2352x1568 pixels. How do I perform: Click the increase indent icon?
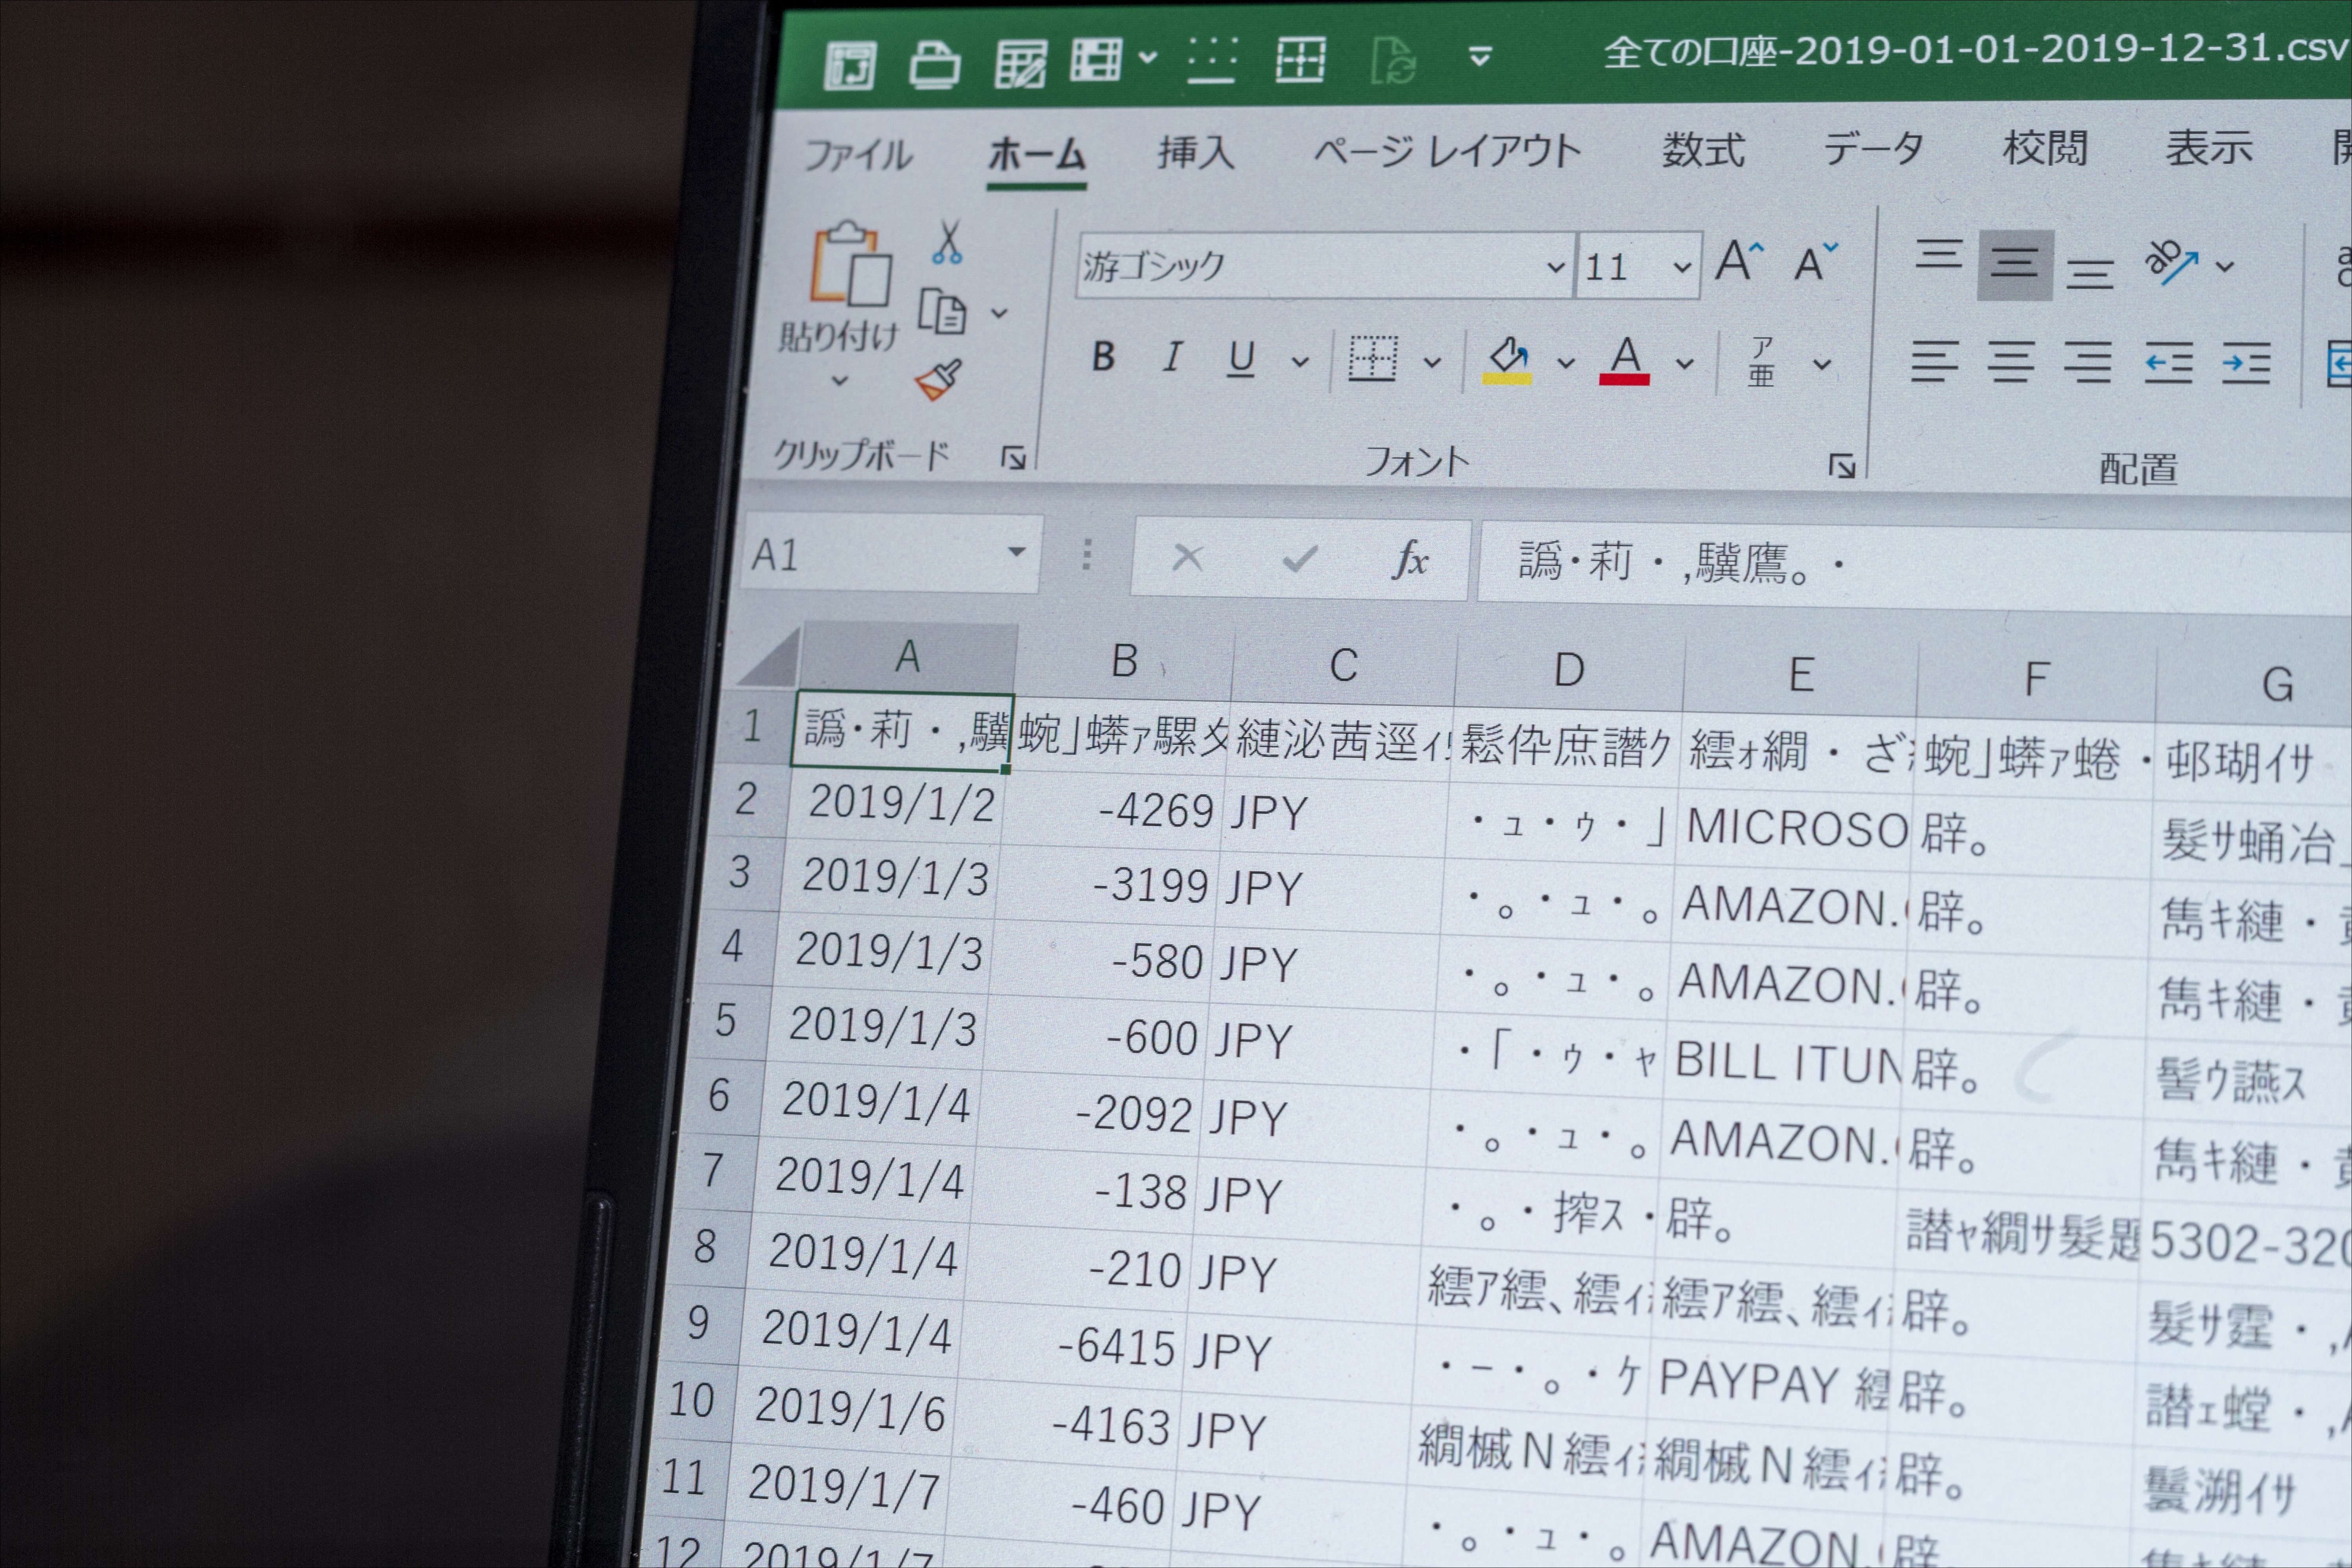(x=2246, y=364)
